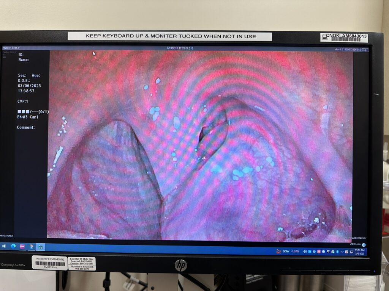Click the Comment: label
The width and height of the screenshot is (389, 291).
tap(26, 127)
